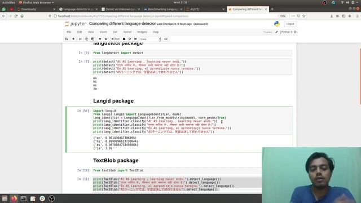This screenshot has width=361, height=203.
Task: Open the Activities overview
Action: pos(8,2)
